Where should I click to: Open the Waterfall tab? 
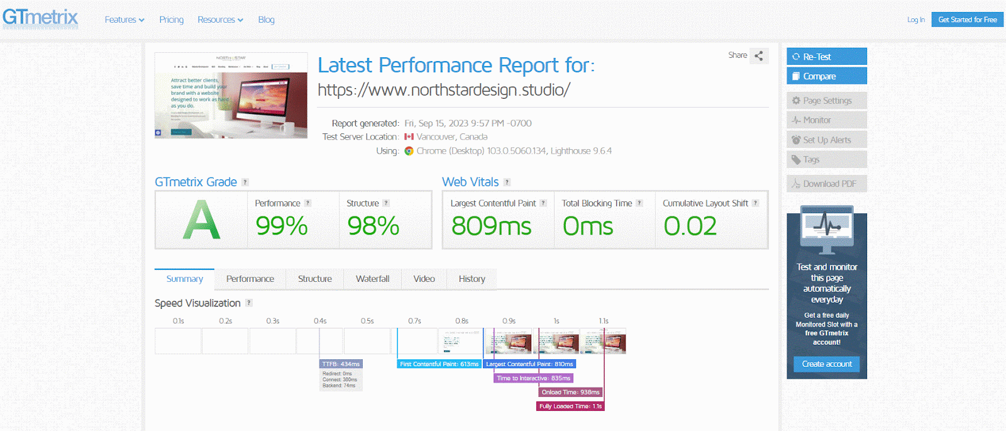373,279
